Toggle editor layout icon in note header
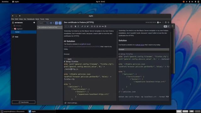Screen dimensions: 201x113 click(166, 22)
